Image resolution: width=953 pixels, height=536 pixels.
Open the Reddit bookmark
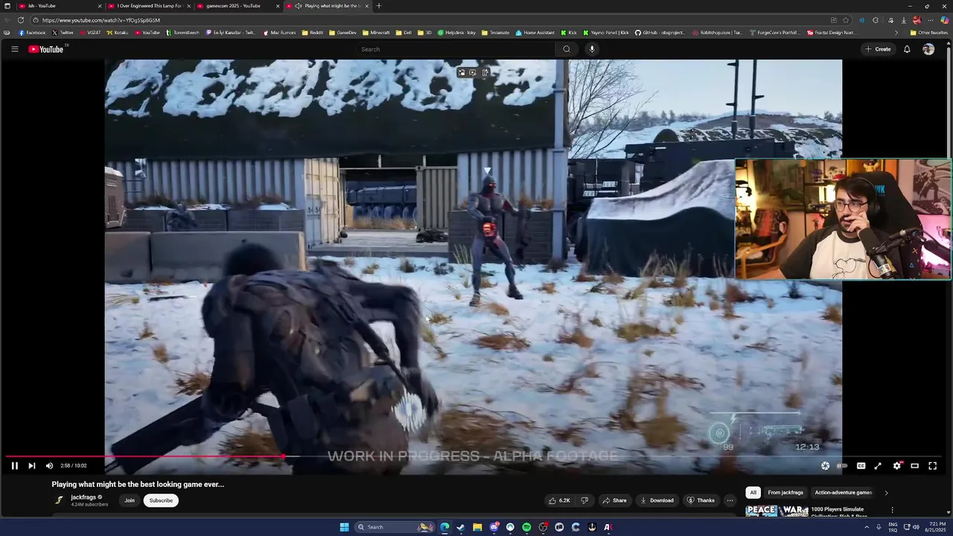313,33
